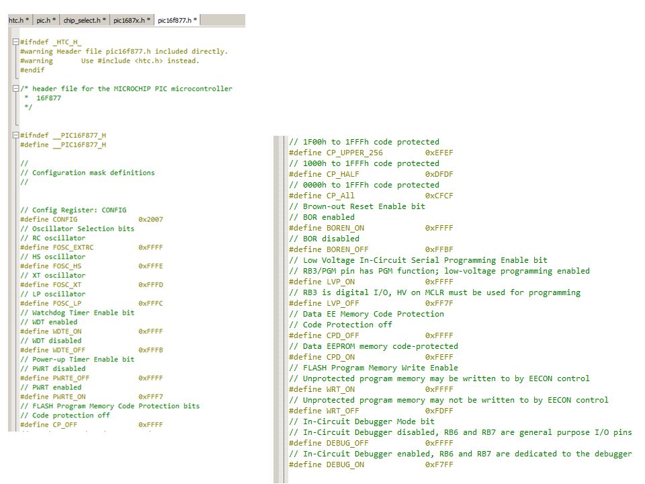Click the '#endif' line
This screenshot has width=645, height=484.
(x=32, y=70)
